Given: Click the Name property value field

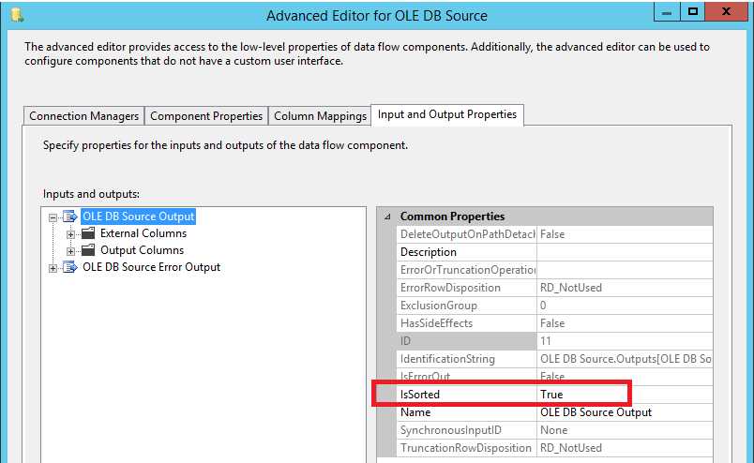Looking at the screenshot, I should pyautogui.click(x=625, y=412).
